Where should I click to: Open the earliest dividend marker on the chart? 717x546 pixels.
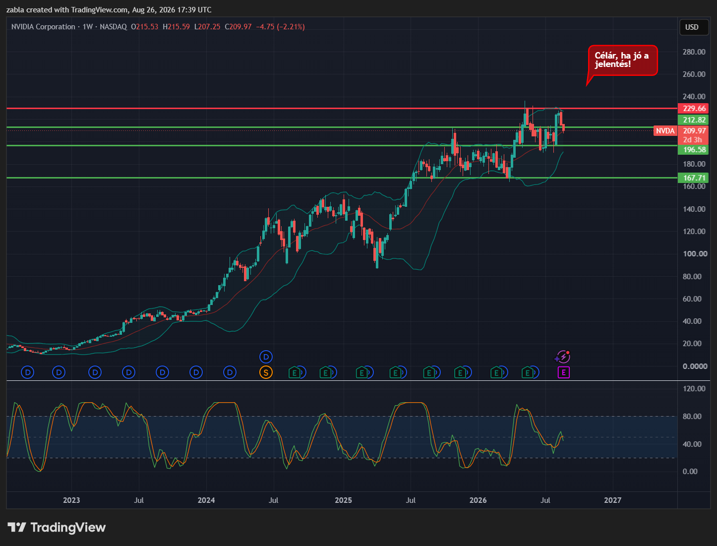pyautogui.click(x=28, y=372)
